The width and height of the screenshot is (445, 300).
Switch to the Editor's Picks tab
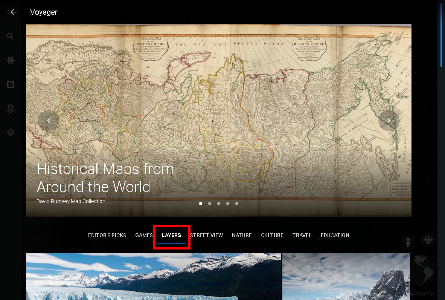point(107,235)
